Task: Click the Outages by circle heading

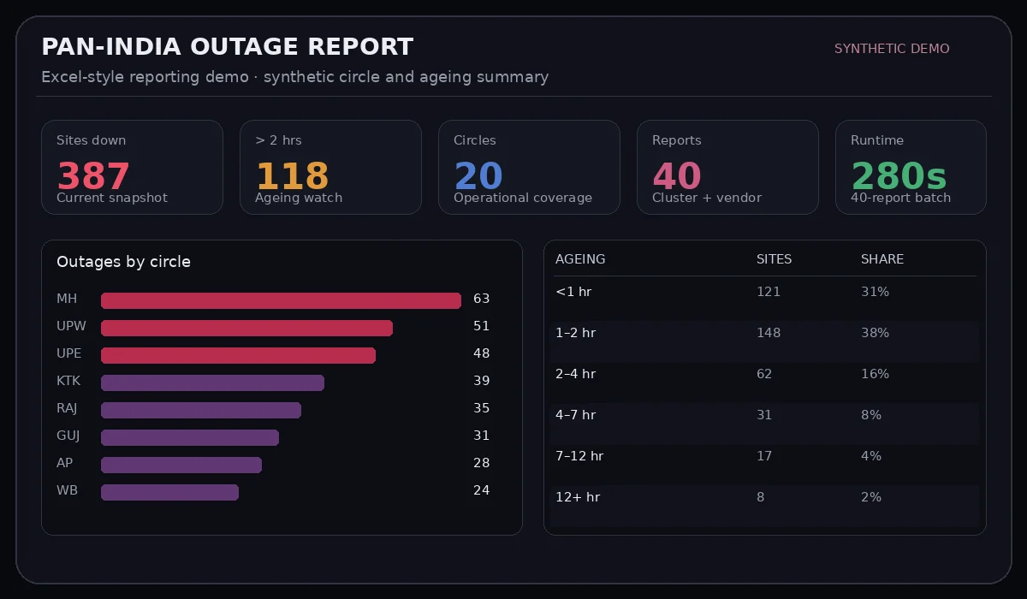Action: [x=123, y=262]
